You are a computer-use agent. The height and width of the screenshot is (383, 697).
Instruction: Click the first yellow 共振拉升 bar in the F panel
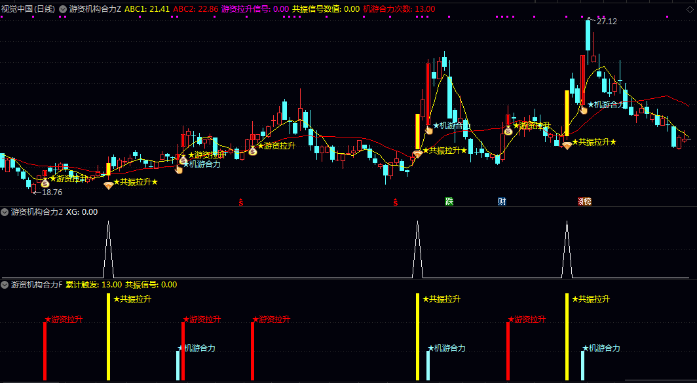coord(108,337)
